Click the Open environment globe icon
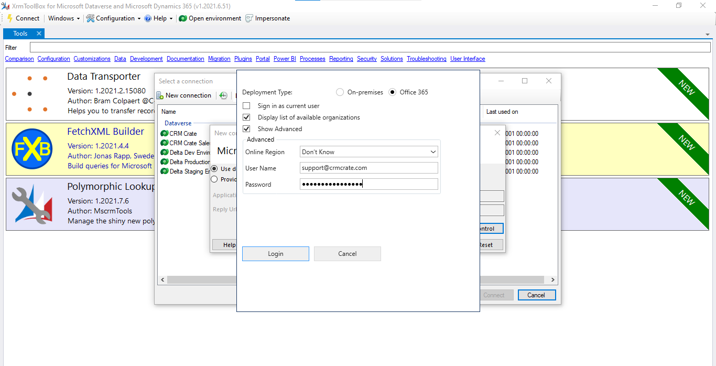The width and height of the screenshot is (716, 366). tap(182, 18)
